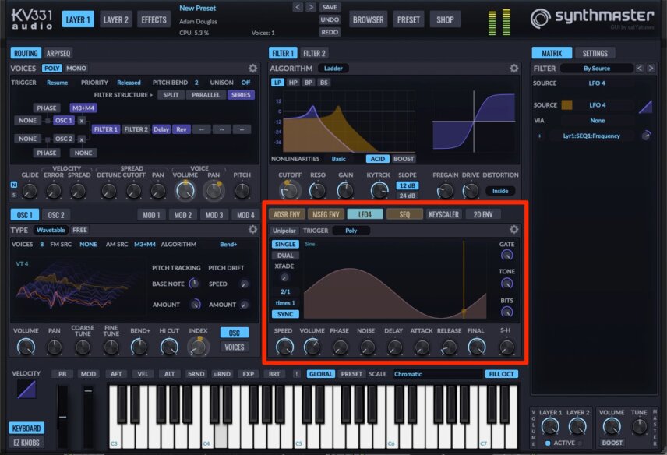Select the velocity curve thumbnail
This screenshot has width=667, height=455.
pos(26,389)
